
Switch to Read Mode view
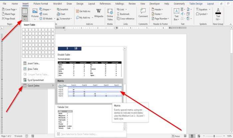point(185,136)
